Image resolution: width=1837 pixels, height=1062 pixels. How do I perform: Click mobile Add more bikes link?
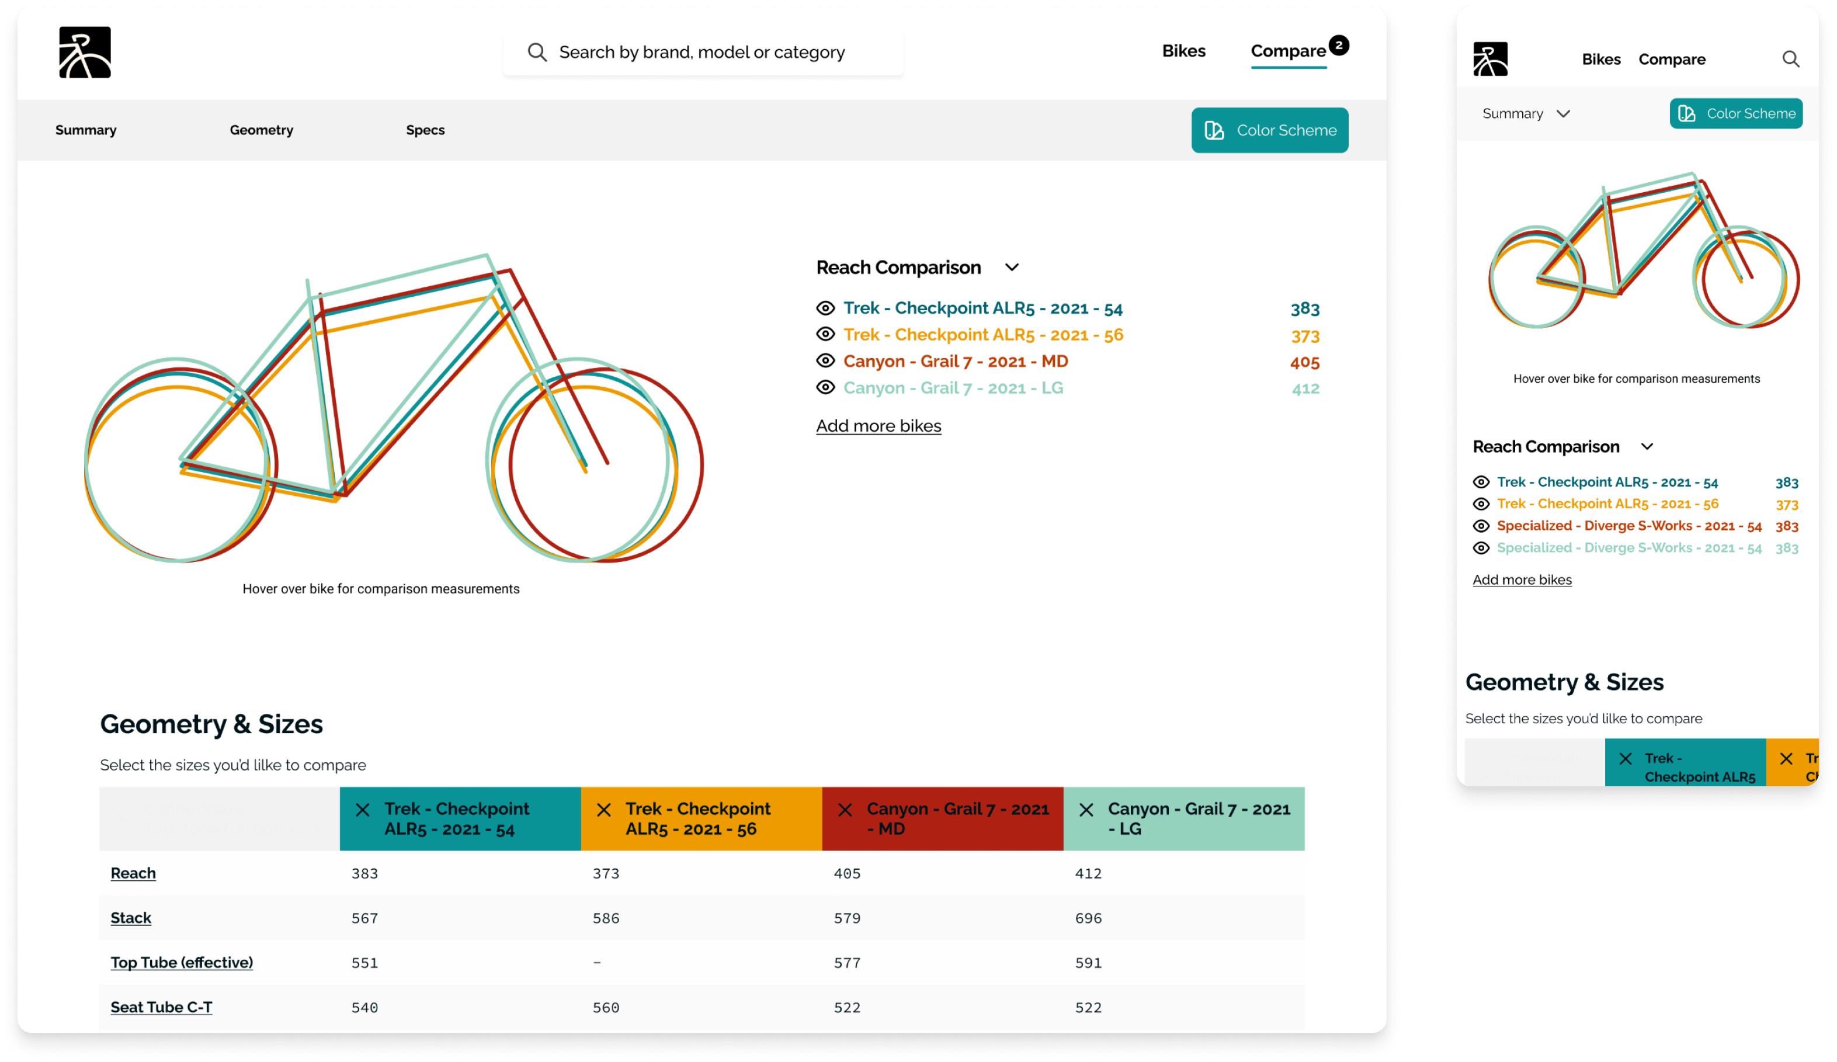[x=1522, y=579]
